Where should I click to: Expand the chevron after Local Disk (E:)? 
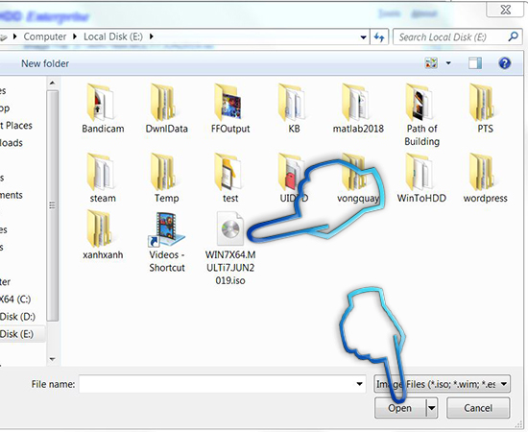[151, 36]
